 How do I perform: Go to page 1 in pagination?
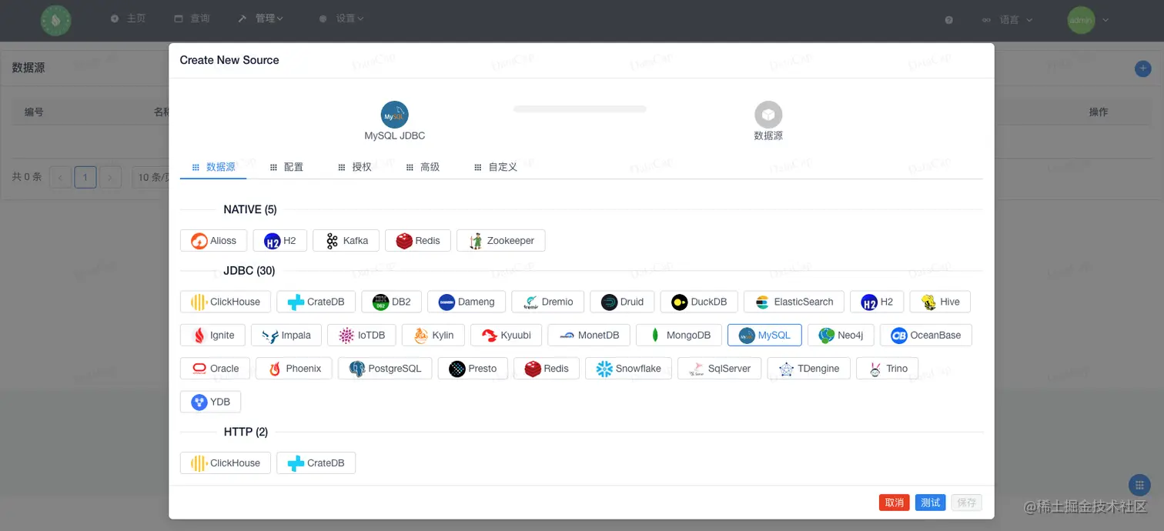click(85, 178)
